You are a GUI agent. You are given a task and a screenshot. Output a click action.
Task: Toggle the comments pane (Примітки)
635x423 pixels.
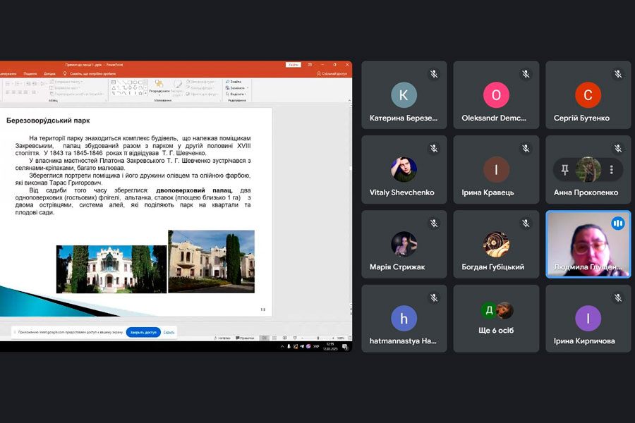(x=246, y=338)
